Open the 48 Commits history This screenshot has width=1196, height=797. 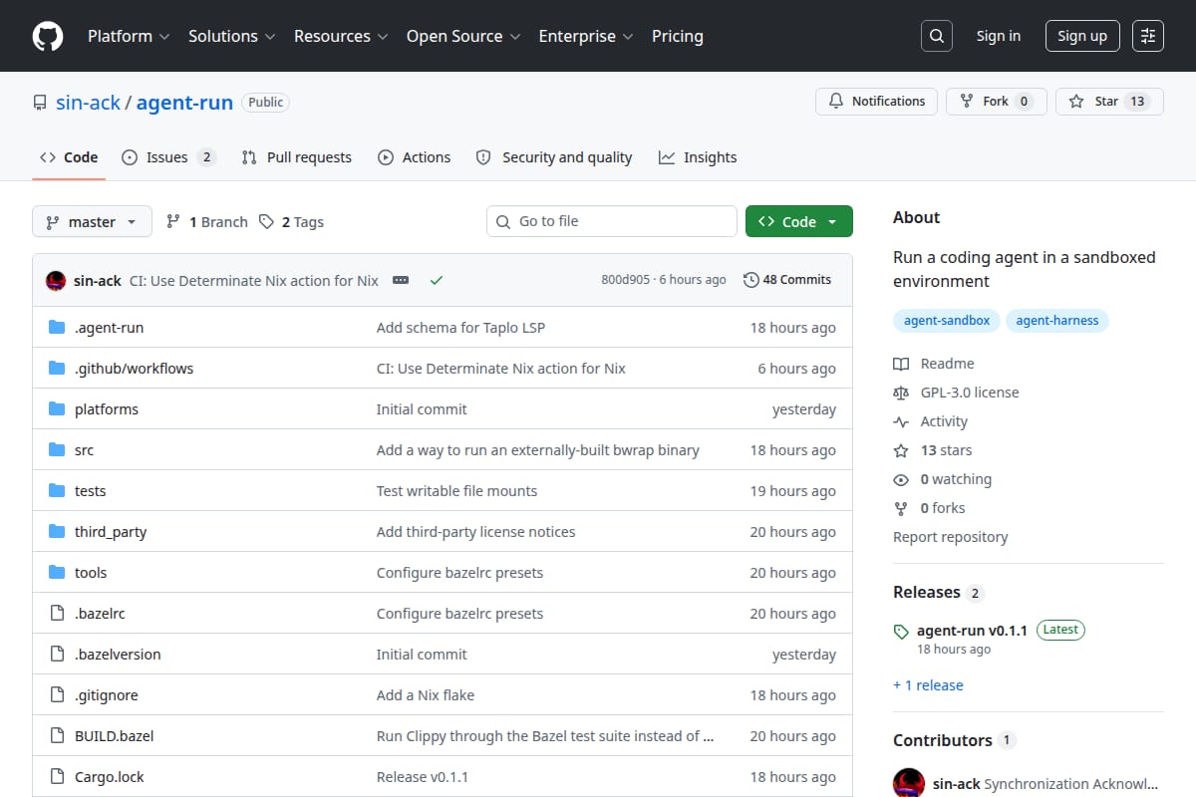point(787,280)
